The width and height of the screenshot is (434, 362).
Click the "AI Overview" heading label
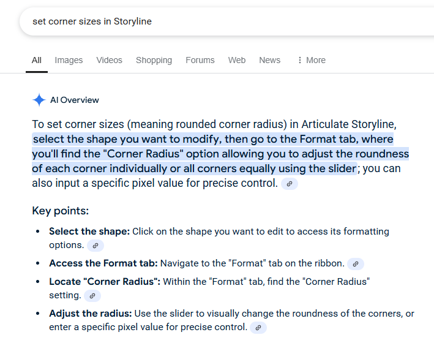(x=75, y=100)
